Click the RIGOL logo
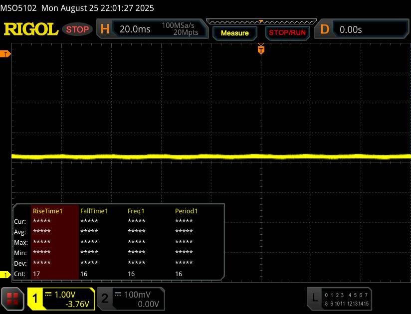 tap(31, 29)
